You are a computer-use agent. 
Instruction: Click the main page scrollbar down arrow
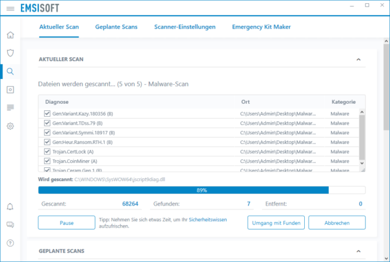(x=386, y=259)
